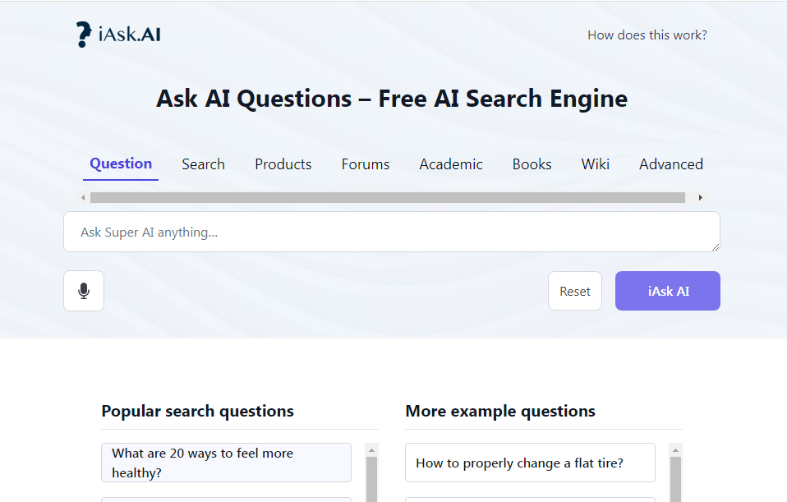Open the Books search mode
Viewport: 787px width, 502px height.
(x=532, y=163)
